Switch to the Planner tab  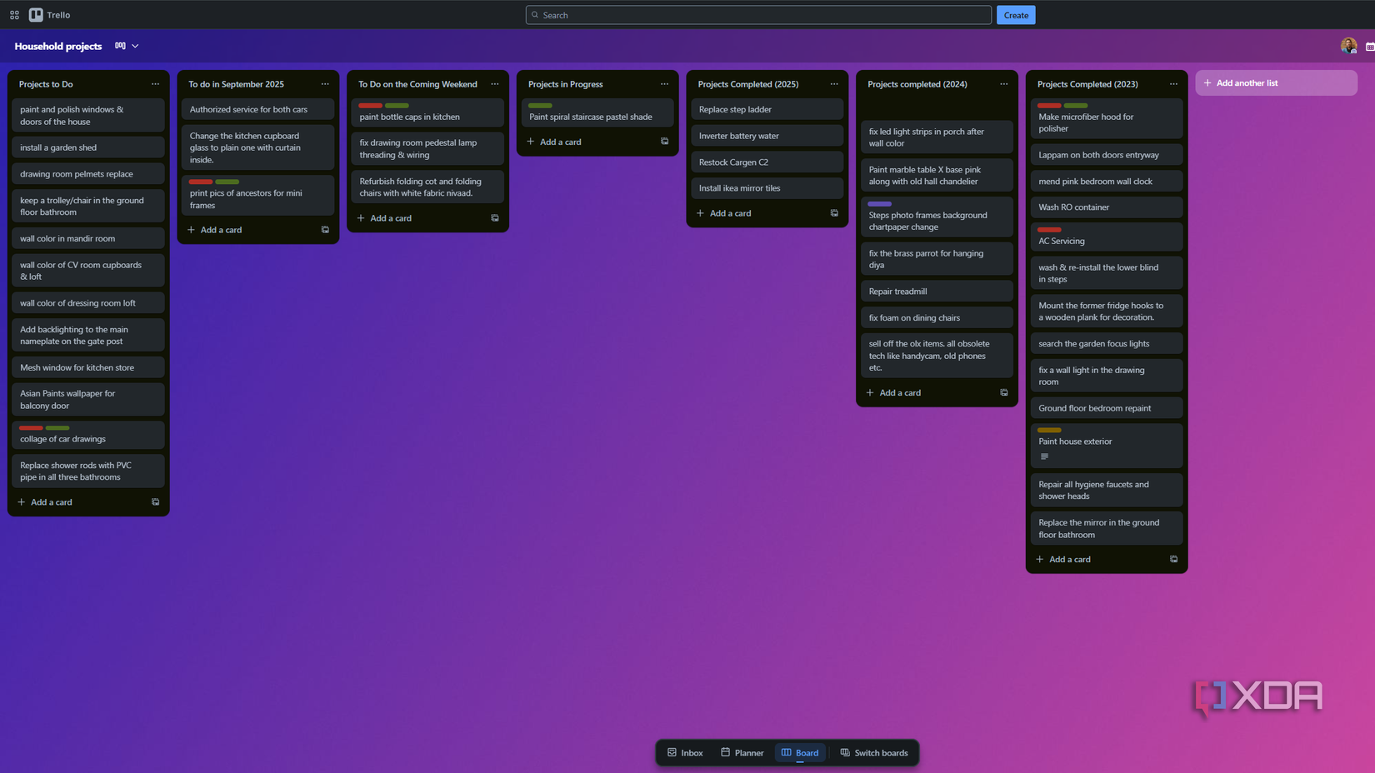coord(742,753)
